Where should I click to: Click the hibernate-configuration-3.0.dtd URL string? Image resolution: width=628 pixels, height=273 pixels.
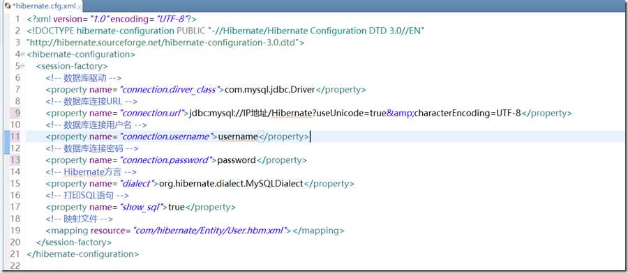coord(163,42)
